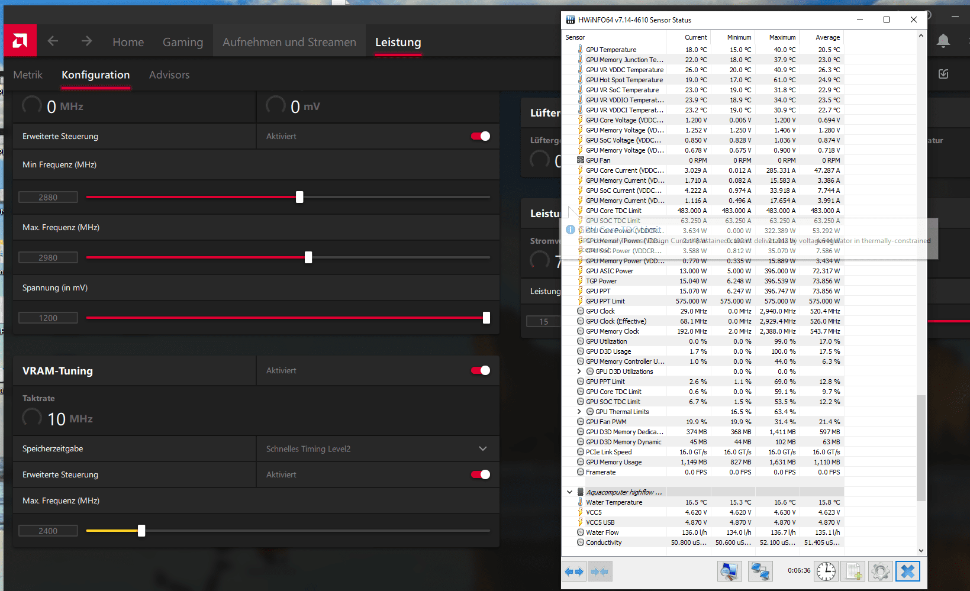Select the Leistung tab
This screenshot has height=591, width=970.
click(x=398, y=42)
